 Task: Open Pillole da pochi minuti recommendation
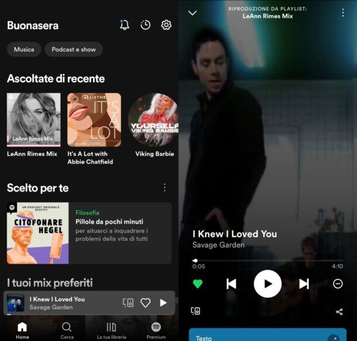[x=109, y=221]
